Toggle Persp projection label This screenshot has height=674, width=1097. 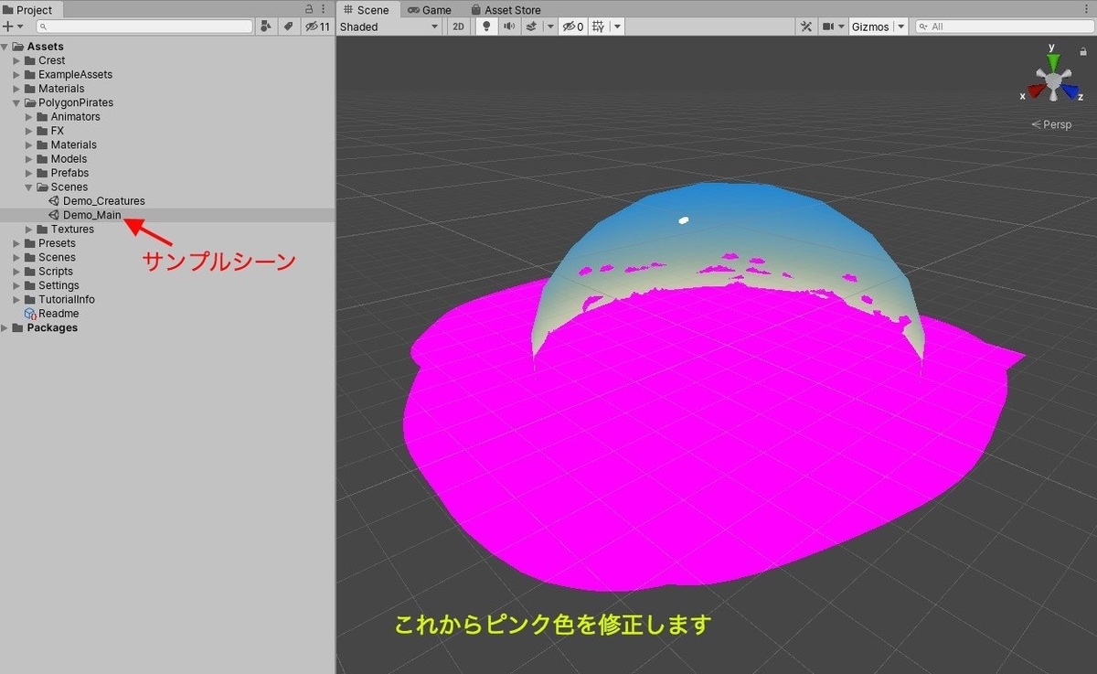(1051, 124)
